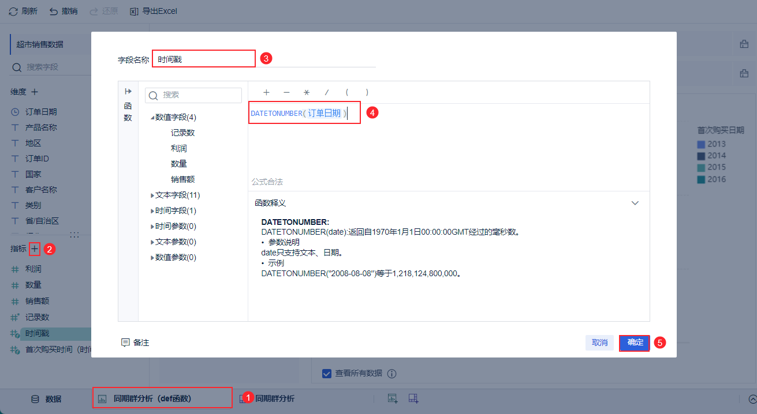Click the function 搜索 search box

click(x=193, y=95)
